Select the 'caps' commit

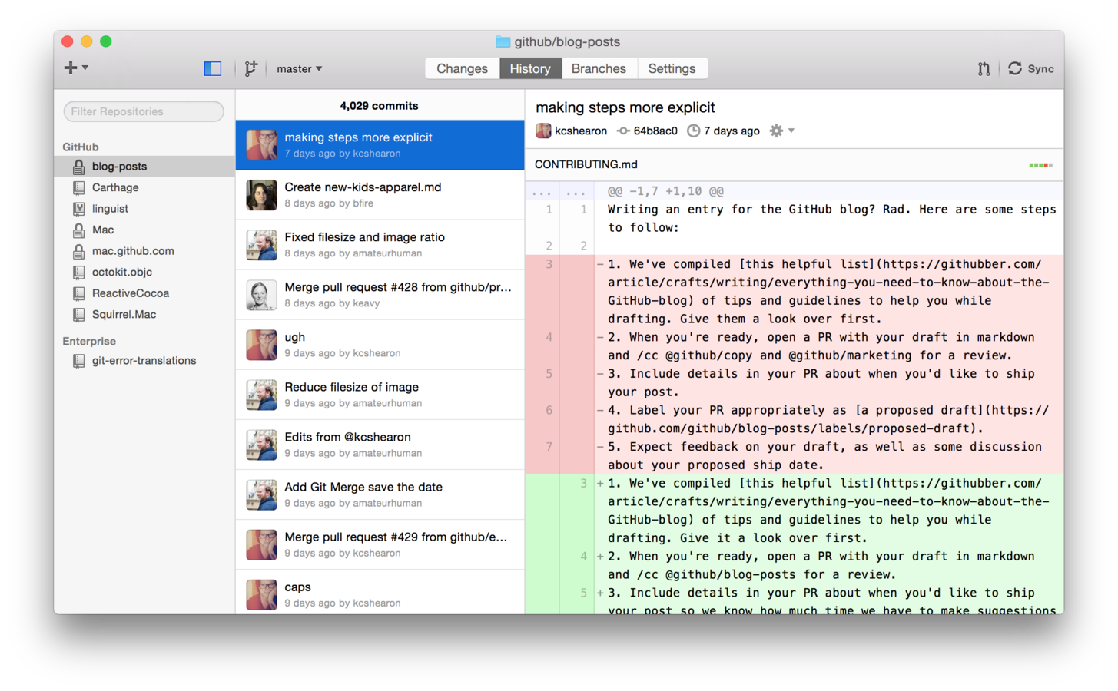[380, 592]
